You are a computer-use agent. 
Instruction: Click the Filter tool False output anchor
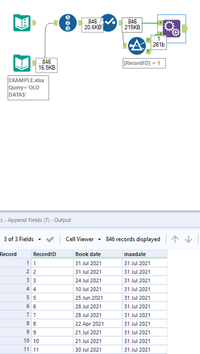tap(149, 52)
